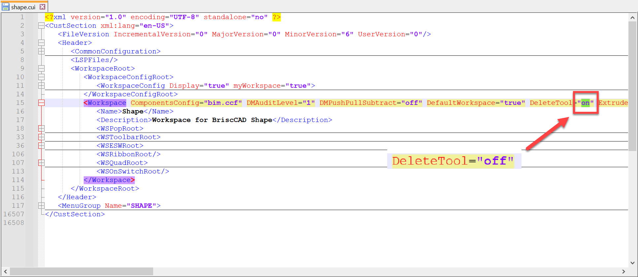Screen dimensions: 638x277
Task: Click line number 15 in the margin
Action: [20, 103]
